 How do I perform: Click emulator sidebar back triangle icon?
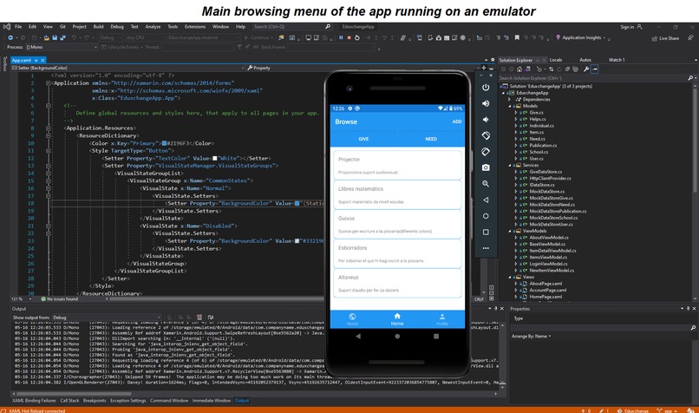(486, 200)
